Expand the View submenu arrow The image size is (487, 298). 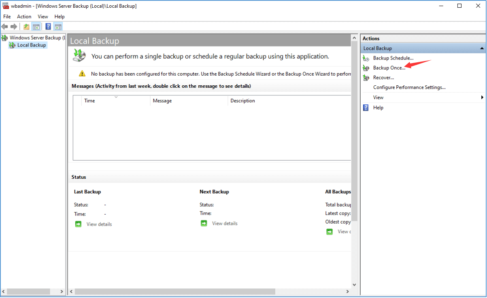click(x=482, y=97)
